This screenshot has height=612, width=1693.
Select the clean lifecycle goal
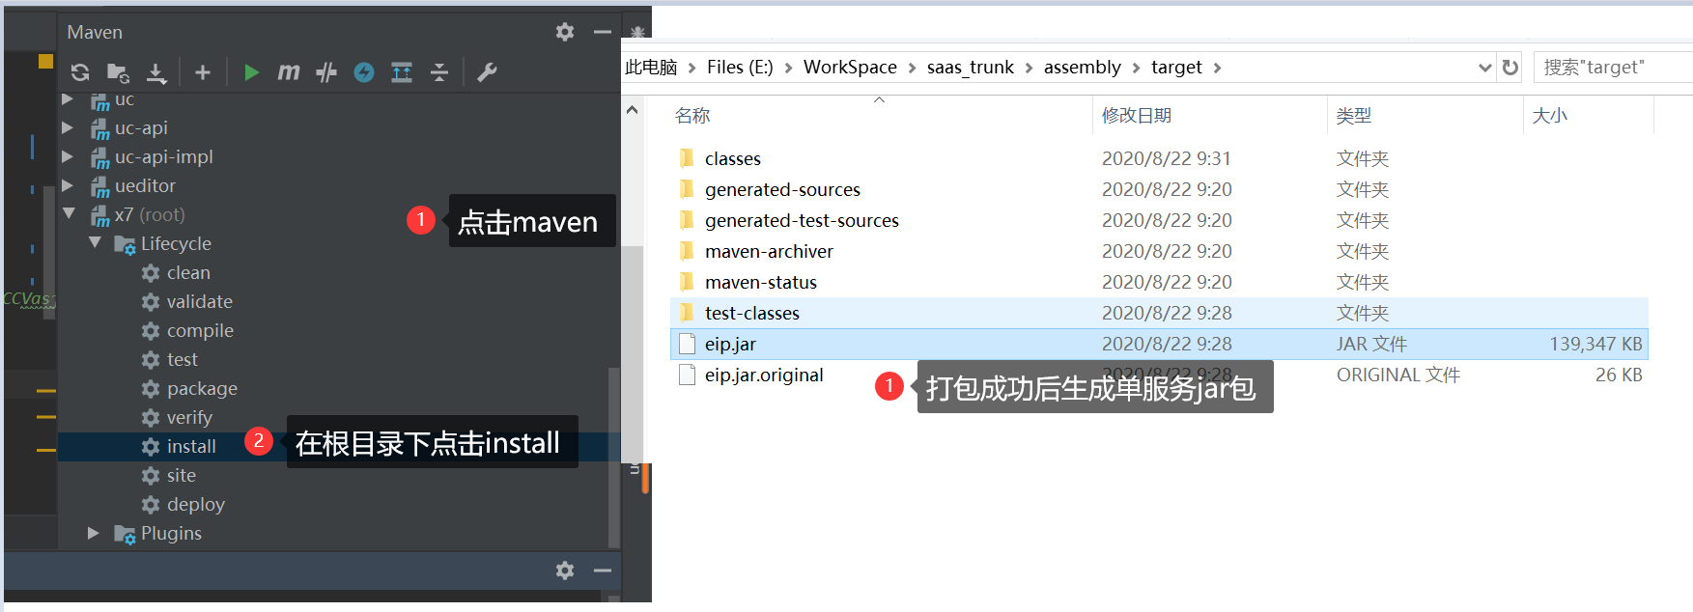click(188, 272)
